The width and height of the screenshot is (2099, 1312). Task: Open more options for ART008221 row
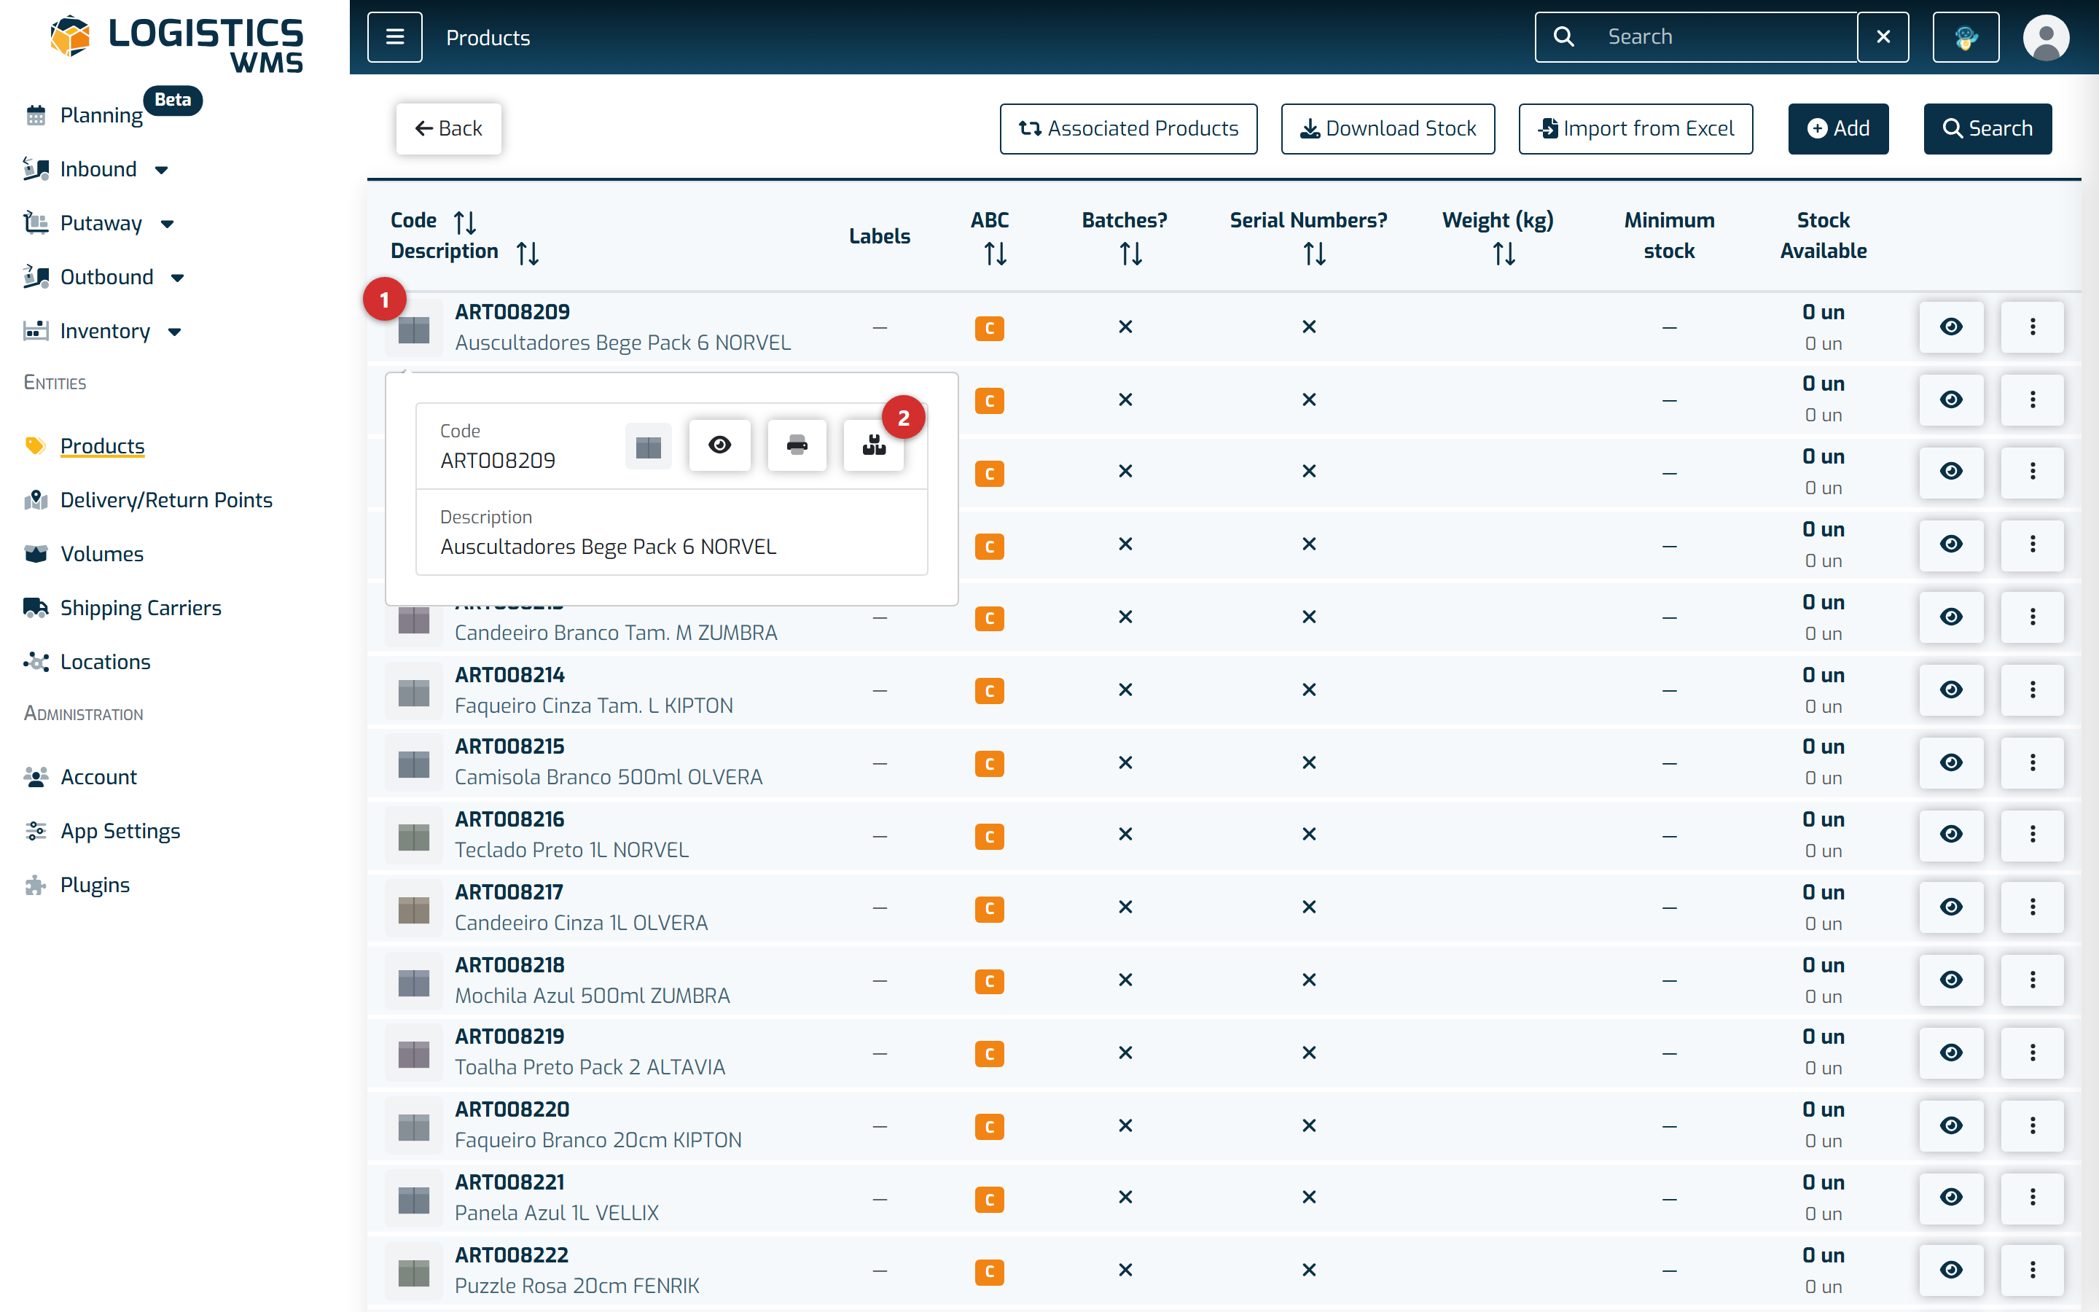click(x=2032, y=1198)
